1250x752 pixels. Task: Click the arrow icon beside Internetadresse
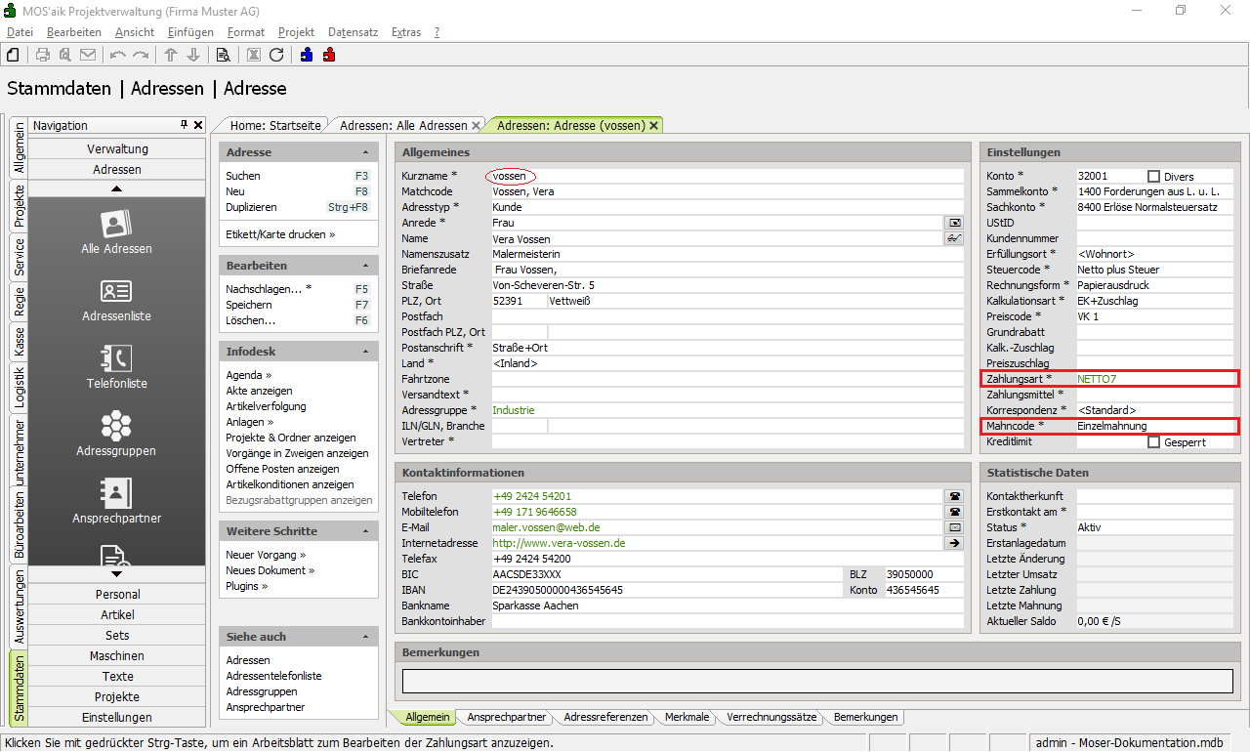(953, 543)
